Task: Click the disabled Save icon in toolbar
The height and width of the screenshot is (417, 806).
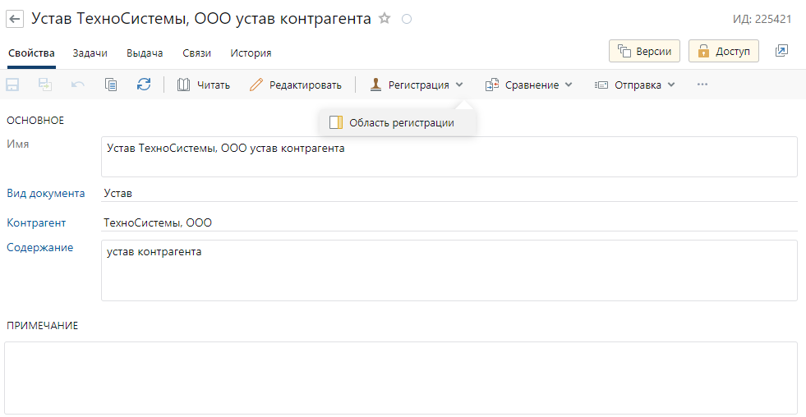Action: [x=12, y=85]
